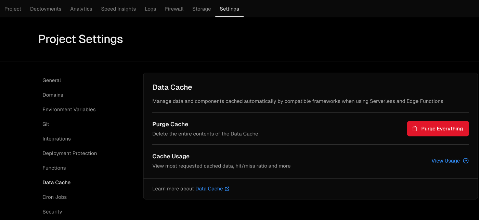Open the Data Cache documentation link
This screenshot has height=220, width=479.
point(209,189)
